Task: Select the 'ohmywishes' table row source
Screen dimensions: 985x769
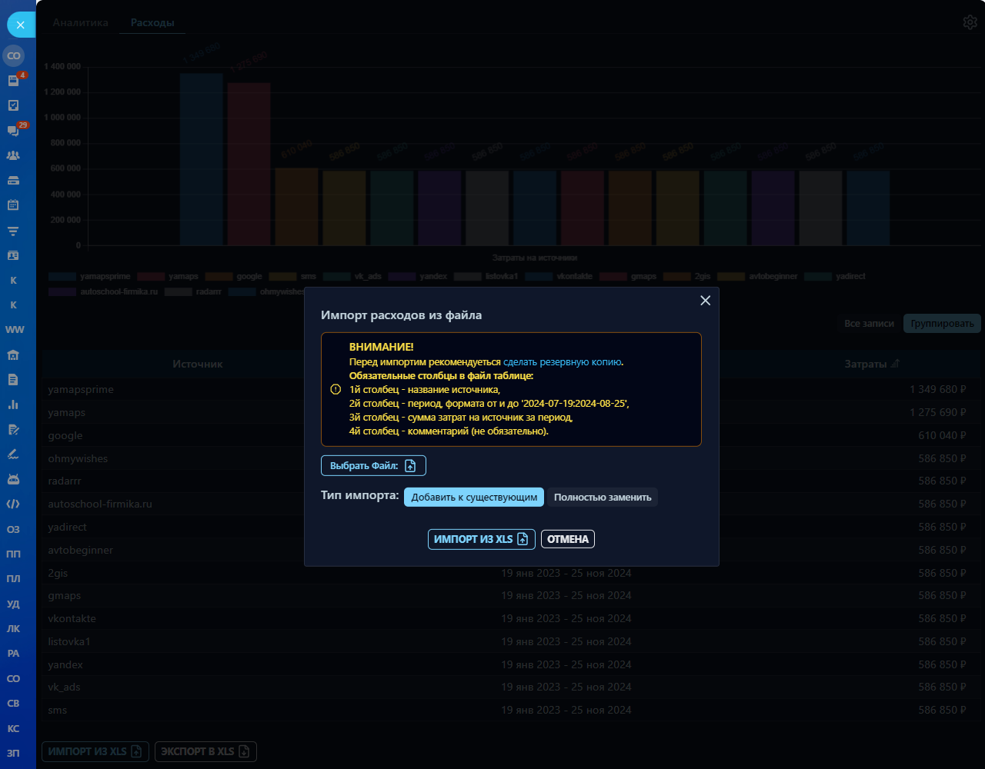Action: coord(78,458)
